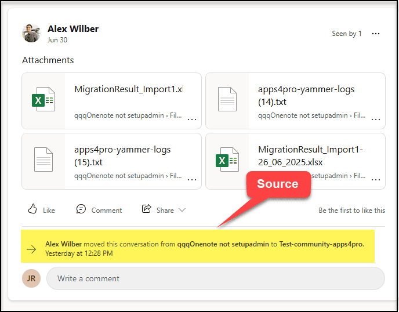Click the text file icon for apps4pro-yammer-logs (15).txt
The height and width of the screenshot is (312, 399).
click(43, 161)
